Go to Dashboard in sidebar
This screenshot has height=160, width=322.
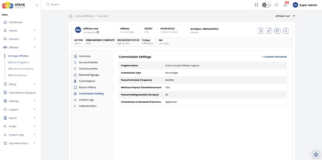pyautogui.click(x=15, y=22)
